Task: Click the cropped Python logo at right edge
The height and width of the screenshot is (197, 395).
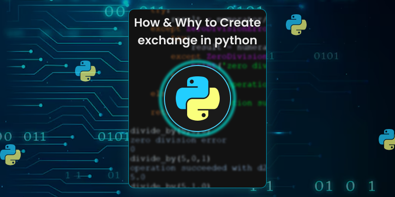Action: (388, 139)
